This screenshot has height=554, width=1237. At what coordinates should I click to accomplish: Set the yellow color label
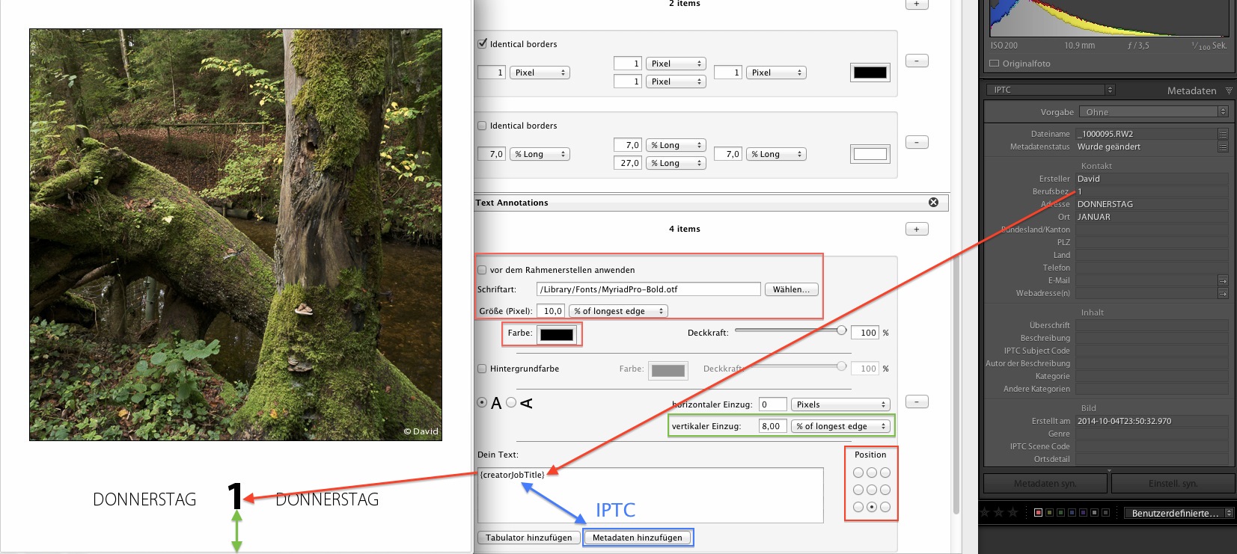coord(1049,512)
